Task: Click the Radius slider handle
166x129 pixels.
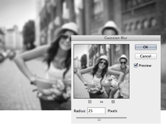Action: [x=99, y=119]
